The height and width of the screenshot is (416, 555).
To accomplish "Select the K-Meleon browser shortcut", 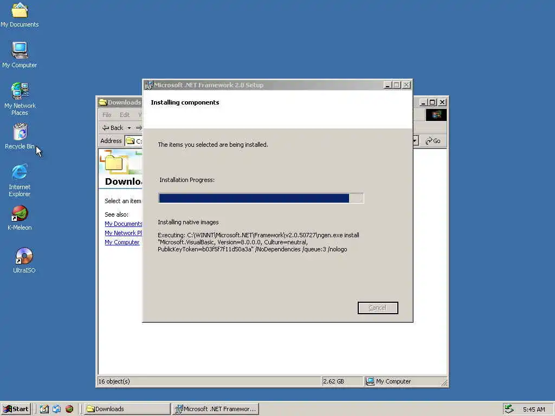I will coord(20,218).
